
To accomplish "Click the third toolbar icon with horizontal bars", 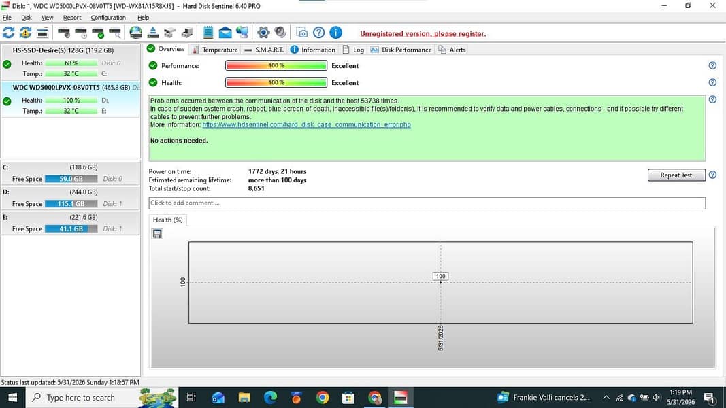I will (43, 33).
